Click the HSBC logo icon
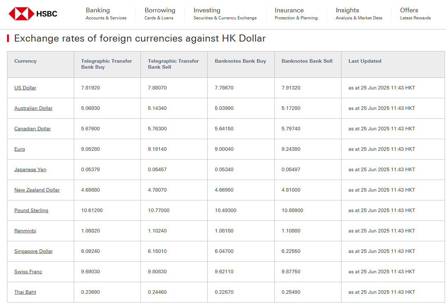 [x=21, y=14]
